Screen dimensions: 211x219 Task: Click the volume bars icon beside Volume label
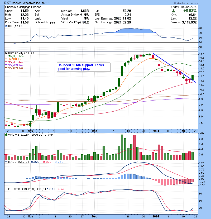point(6,135)
